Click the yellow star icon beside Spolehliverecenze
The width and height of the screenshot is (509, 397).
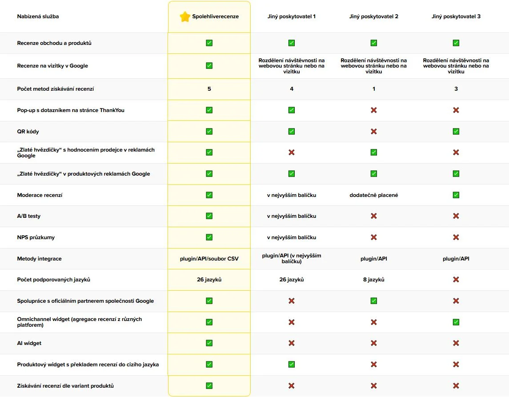click(x=185, y=17)
